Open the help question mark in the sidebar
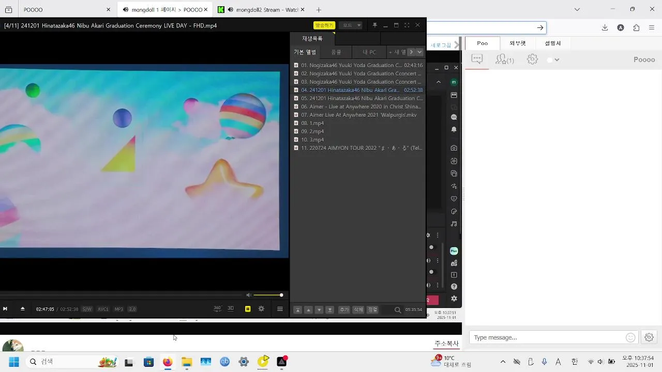 [x=454, y=287]
